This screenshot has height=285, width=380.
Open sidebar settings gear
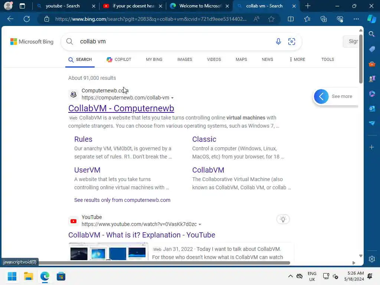[372, 259]
